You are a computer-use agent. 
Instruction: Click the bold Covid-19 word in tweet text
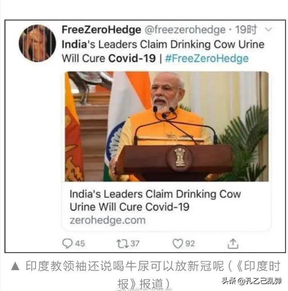tap(132, 58)
